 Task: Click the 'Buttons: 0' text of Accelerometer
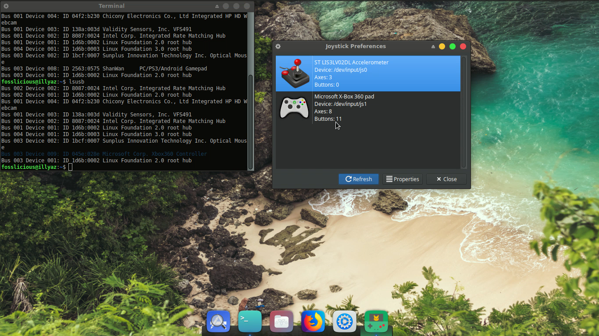coord(327,85)
